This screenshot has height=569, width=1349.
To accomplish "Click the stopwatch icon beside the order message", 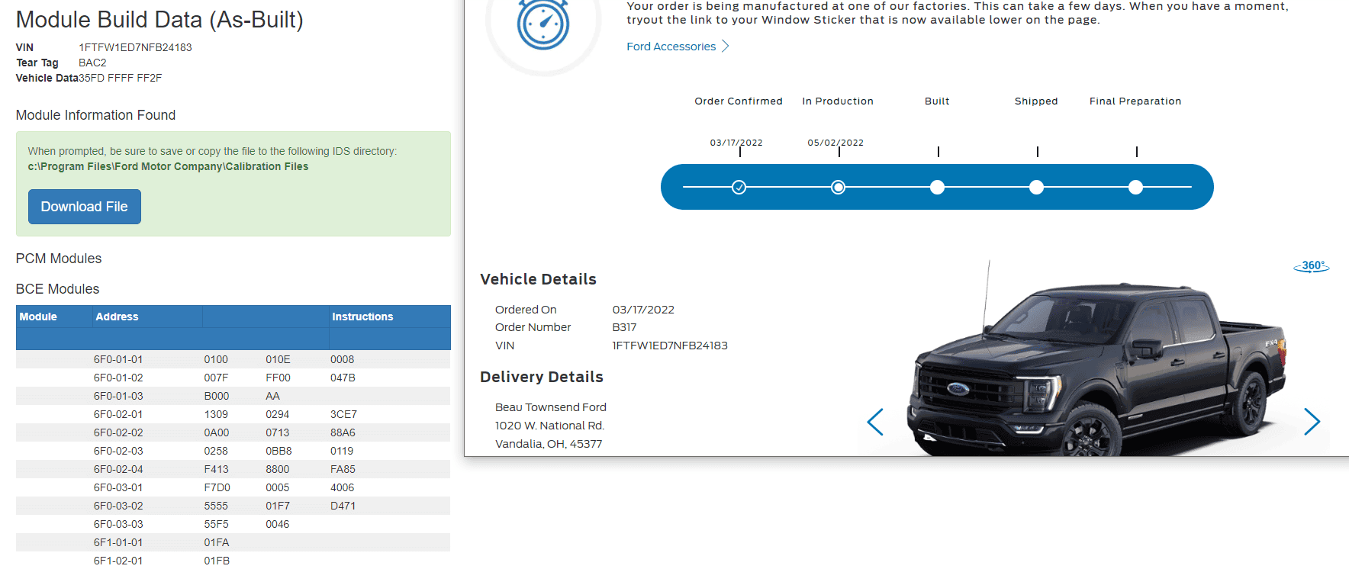I will pos(543,24).
